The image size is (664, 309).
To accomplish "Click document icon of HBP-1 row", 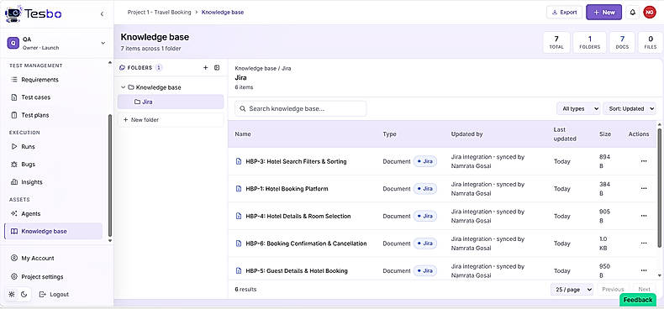I will click(x=238, y=189).
